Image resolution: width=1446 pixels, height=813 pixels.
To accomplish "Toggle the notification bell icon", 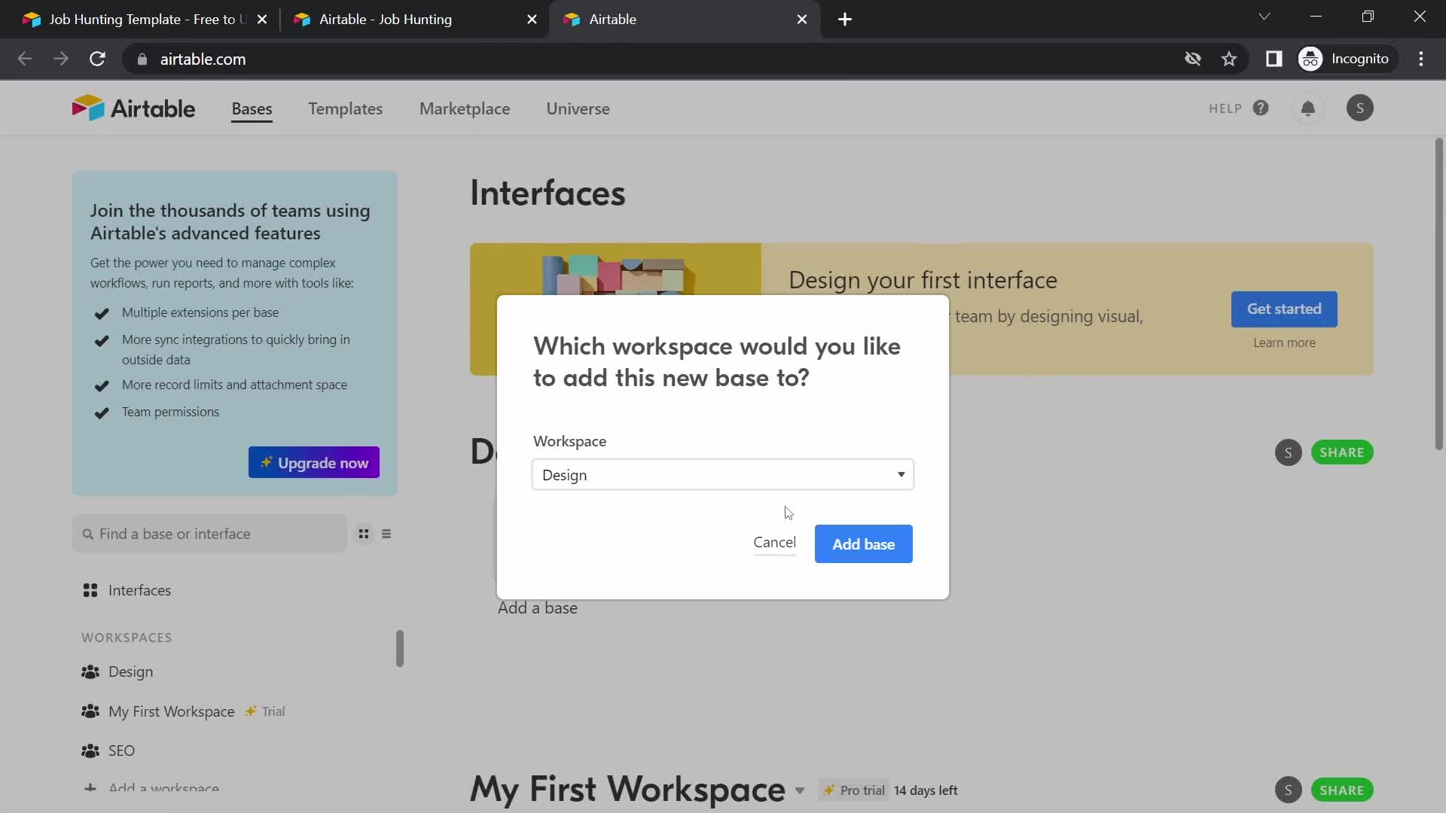I will click(1309, 108).
